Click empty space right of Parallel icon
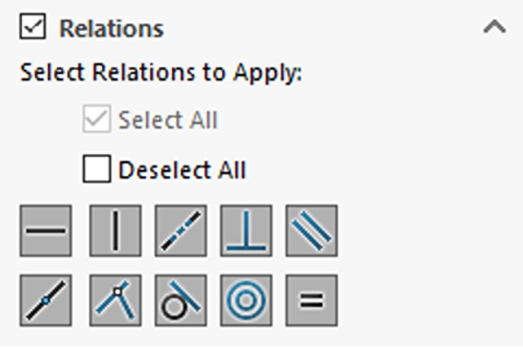The image size is (523, 347). 427,231
